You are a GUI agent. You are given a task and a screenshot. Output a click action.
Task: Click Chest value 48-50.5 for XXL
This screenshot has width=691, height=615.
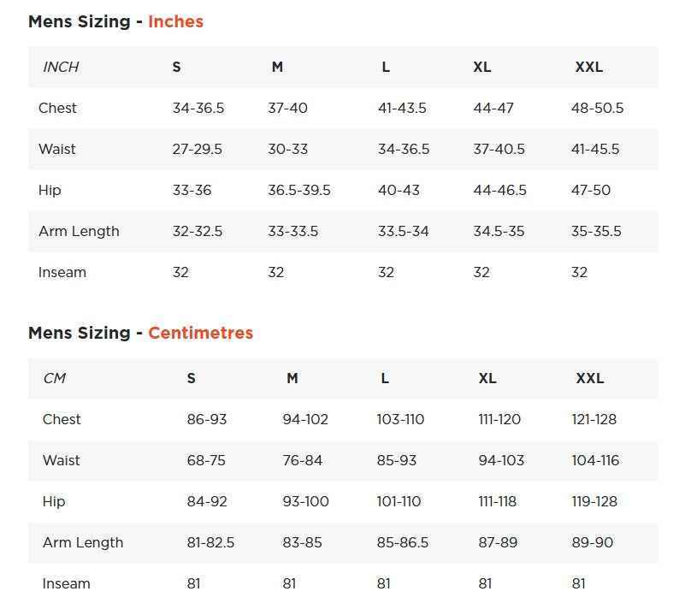coord(598,108)
